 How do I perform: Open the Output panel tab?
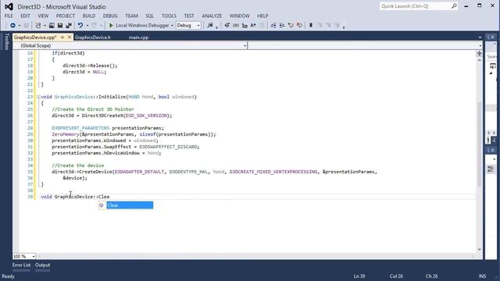point(43,265)
